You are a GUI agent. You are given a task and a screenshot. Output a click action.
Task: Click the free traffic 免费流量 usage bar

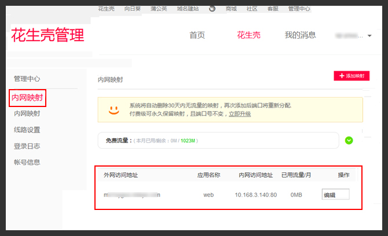pyautogui.click(x=218, y=140)
